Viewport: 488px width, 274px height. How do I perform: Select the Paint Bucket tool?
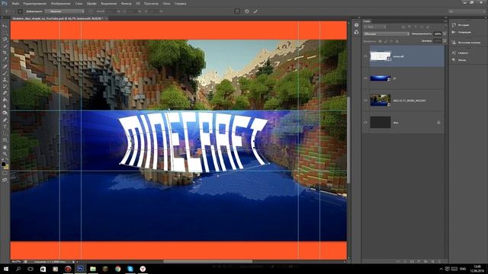click(x=5, y=100)
